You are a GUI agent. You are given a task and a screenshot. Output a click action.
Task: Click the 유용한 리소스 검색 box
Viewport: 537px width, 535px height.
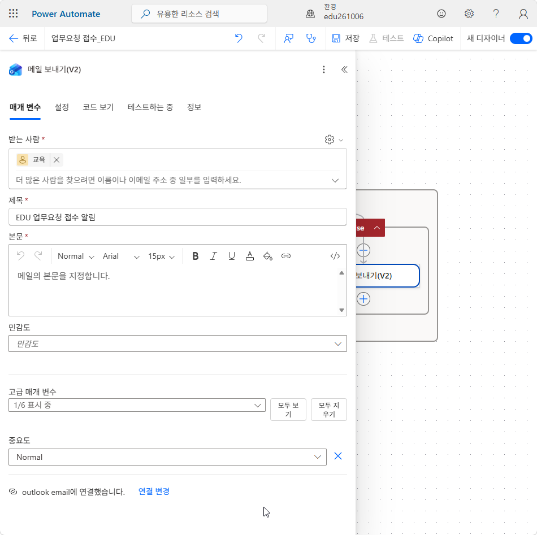click(199, 14)
